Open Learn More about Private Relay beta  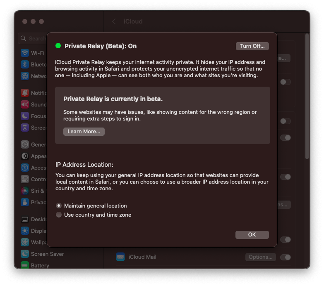[84, 132]
